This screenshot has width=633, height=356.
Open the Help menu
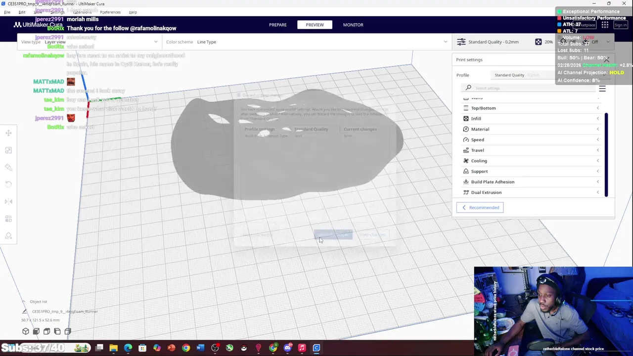point(133,12)
